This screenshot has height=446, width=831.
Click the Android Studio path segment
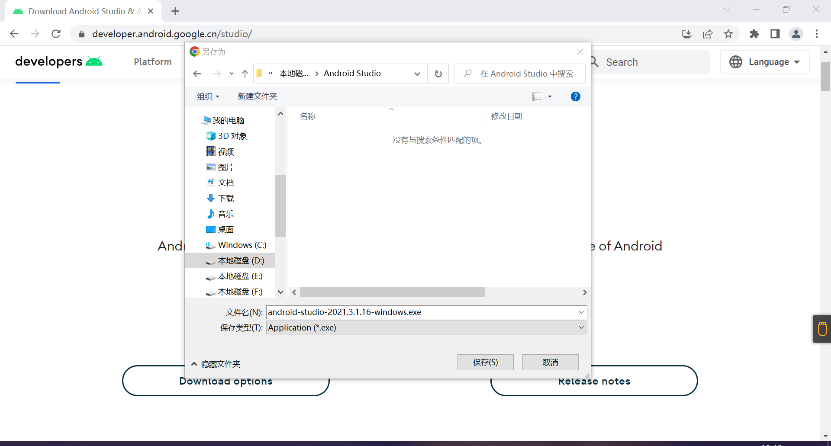click(352, 74)
